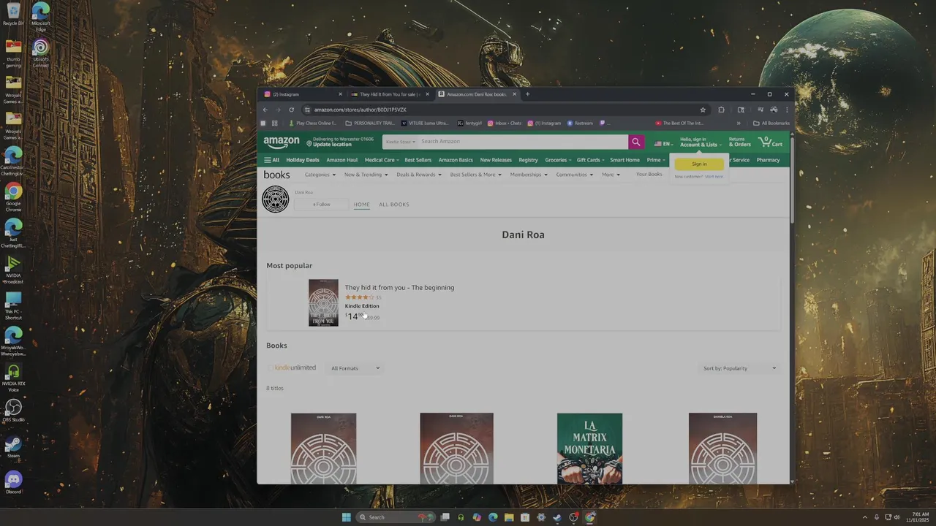
Task: Open Play Chess Online bookmark
Action: point(312,123)
